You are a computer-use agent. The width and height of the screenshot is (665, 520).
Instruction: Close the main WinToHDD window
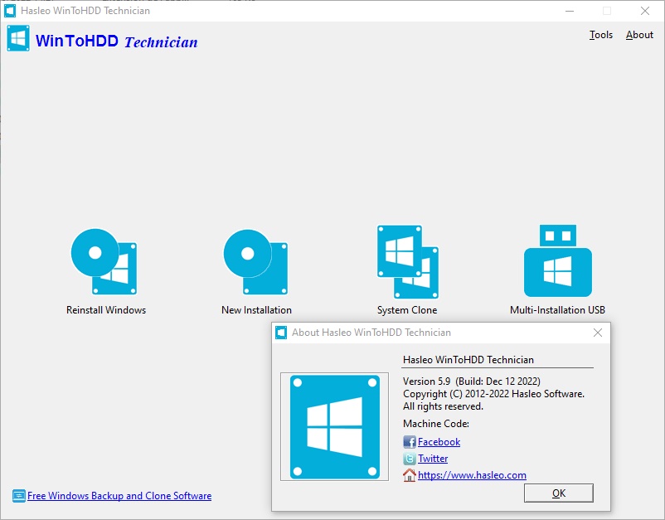(645, 11)
